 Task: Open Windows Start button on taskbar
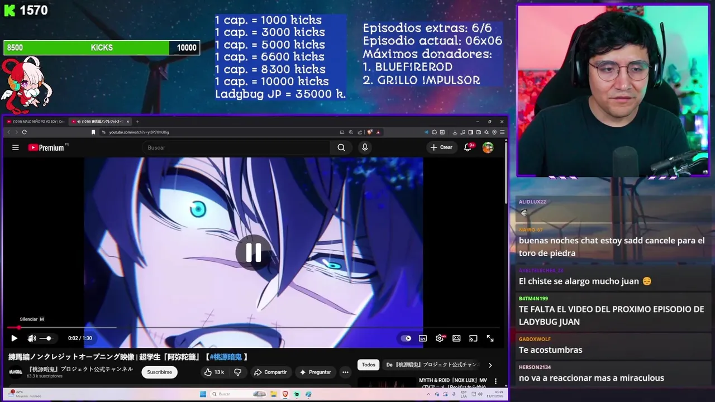coord(203,394)
